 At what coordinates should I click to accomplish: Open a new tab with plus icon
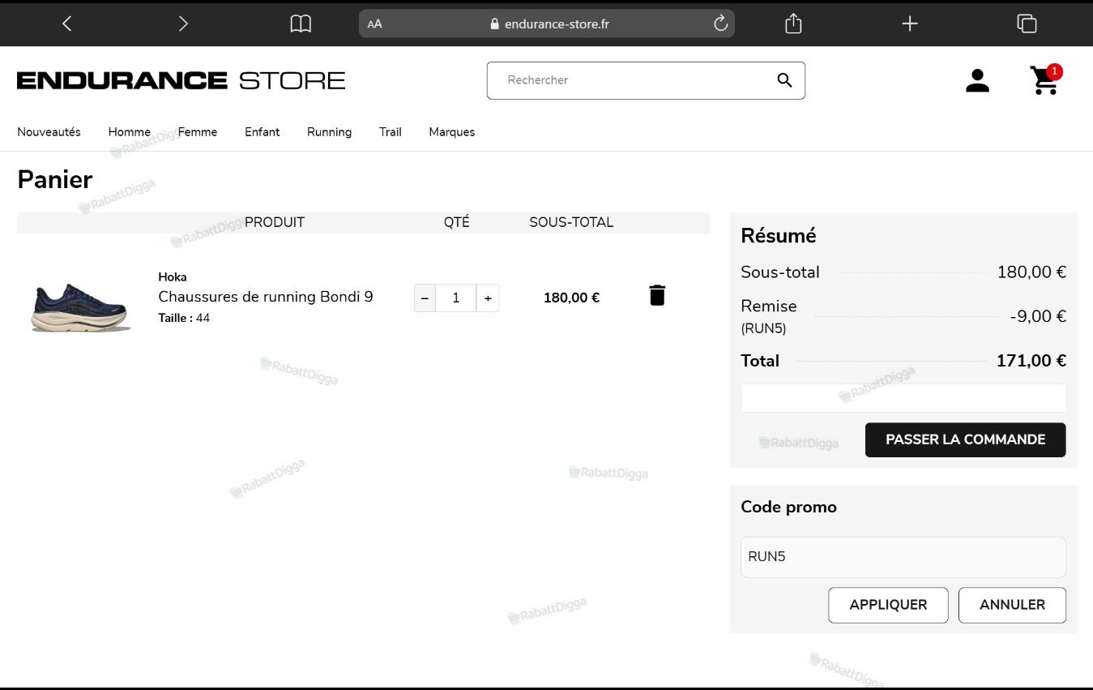(x=910, y=24)
